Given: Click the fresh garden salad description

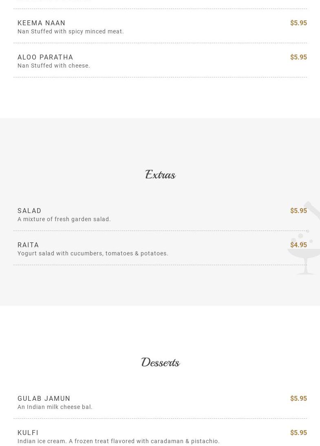Looking at the screenshot, I should [64, 219].
